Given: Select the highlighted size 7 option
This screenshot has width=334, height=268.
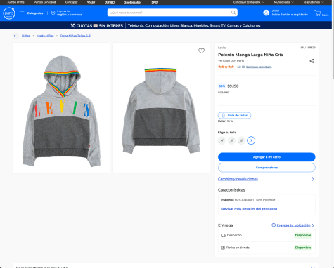Looking at the screenshot, I should click(251, 140).
